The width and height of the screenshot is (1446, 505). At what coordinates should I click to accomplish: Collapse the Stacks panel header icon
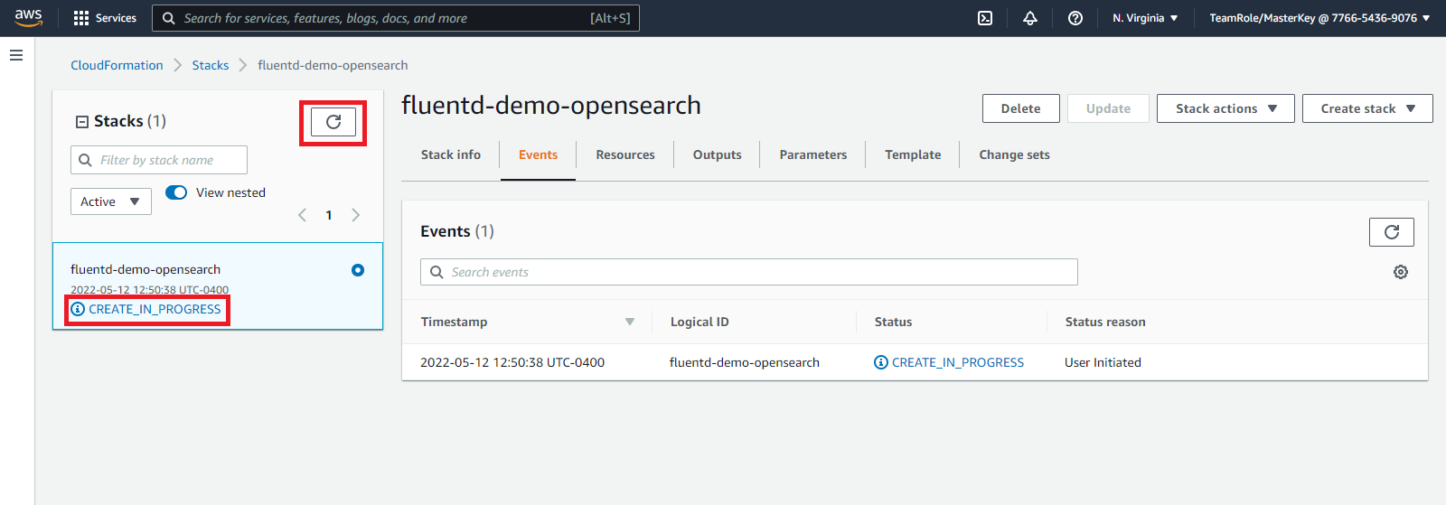click(82, 122)
